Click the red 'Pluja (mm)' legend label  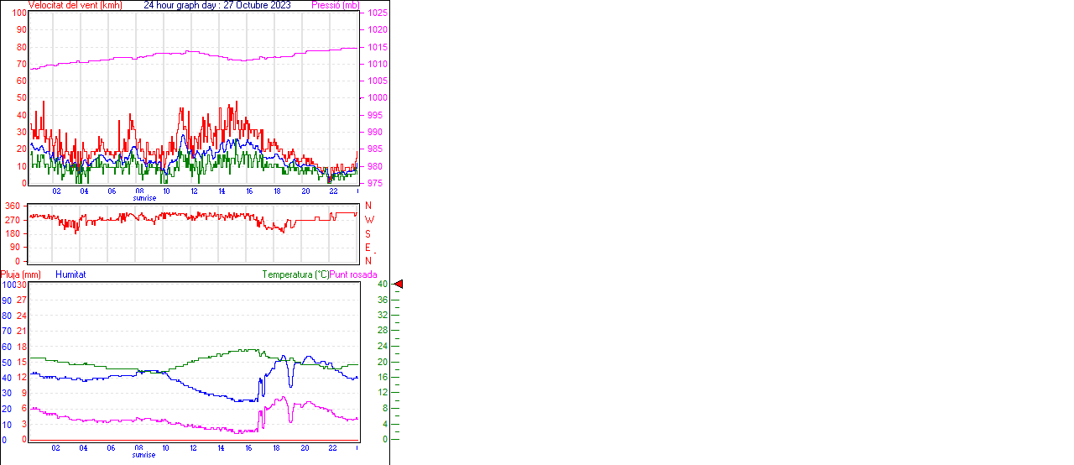(21, 274)
